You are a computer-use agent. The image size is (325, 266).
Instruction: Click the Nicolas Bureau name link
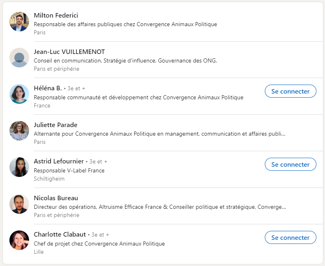[56, 198]
